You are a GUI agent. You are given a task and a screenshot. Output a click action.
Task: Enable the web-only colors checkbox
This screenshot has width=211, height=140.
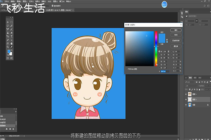tap(126, 69)
